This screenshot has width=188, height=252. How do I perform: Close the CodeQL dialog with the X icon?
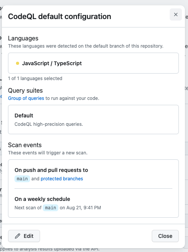176,14
